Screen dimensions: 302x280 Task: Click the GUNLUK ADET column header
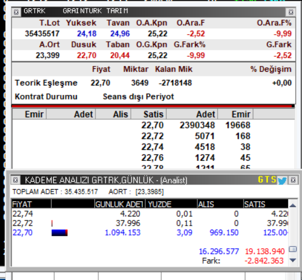tap(120, 204)
